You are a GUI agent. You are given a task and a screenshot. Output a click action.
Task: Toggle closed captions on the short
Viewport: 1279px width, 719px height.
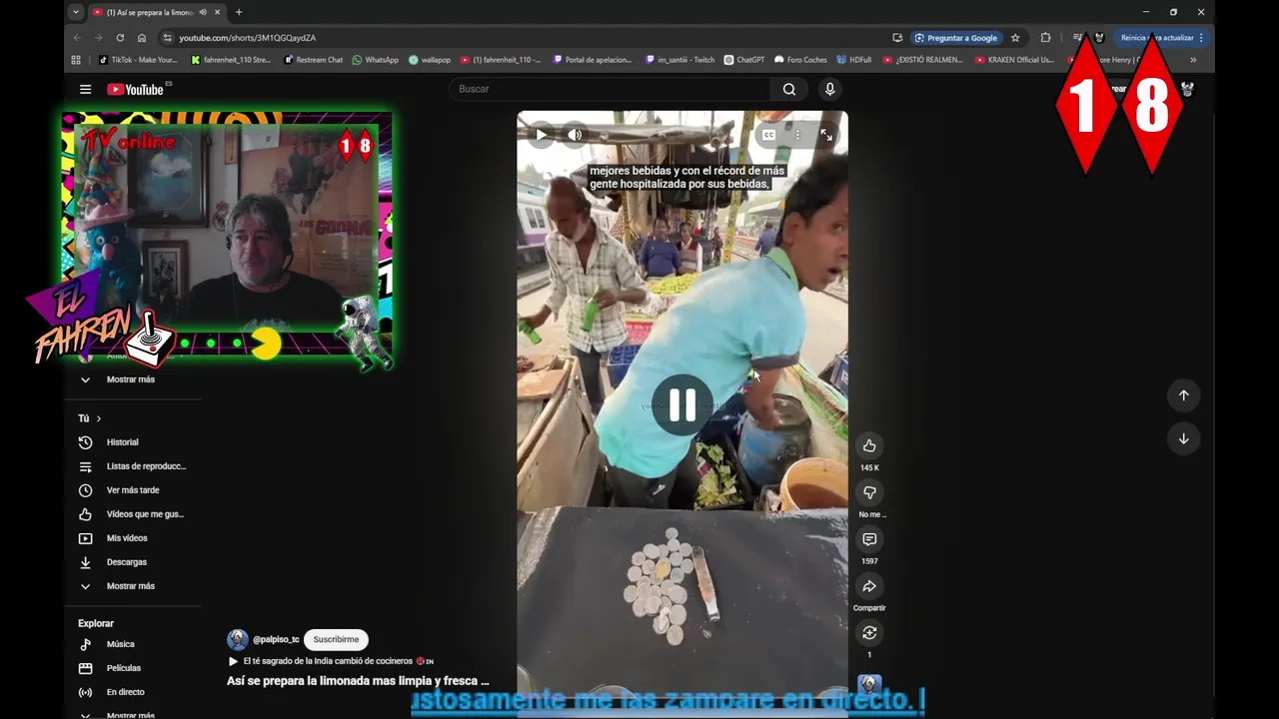click(768, 135)
